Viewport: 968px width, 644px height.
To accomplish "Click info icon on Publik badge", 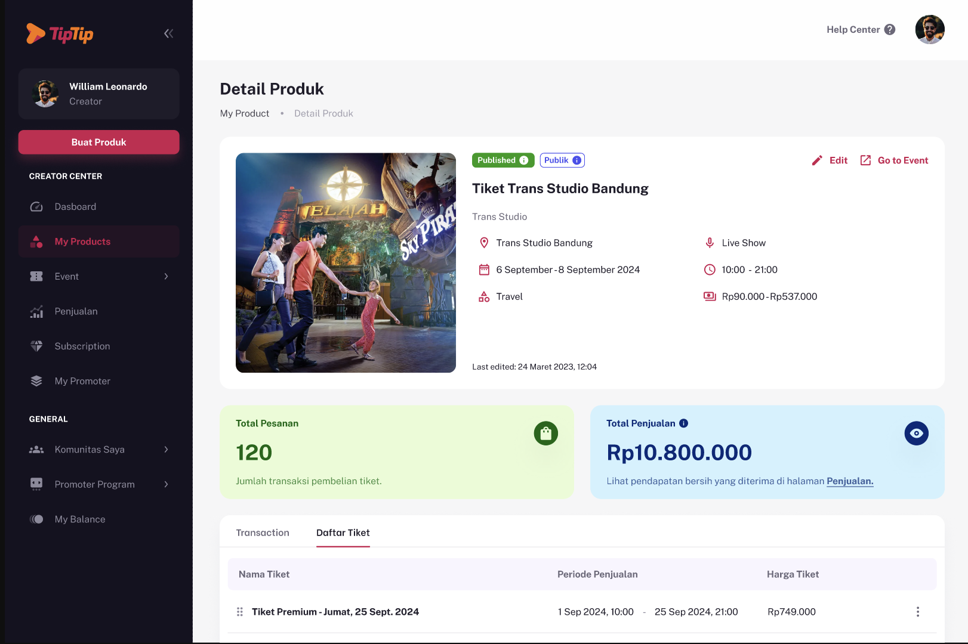I will 577,160.
